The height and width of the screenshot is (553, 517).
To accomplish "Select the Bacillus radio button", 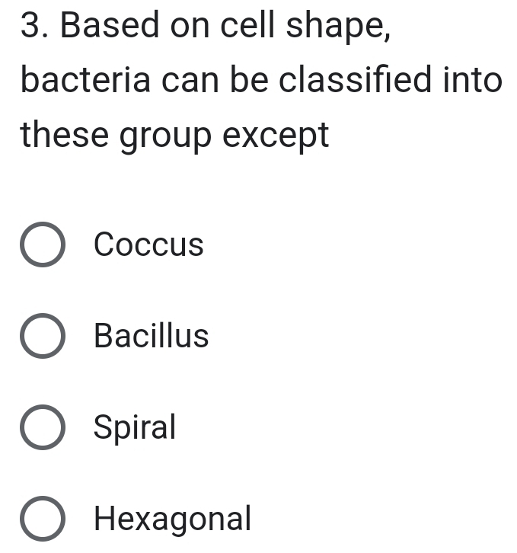I will 41,336.
